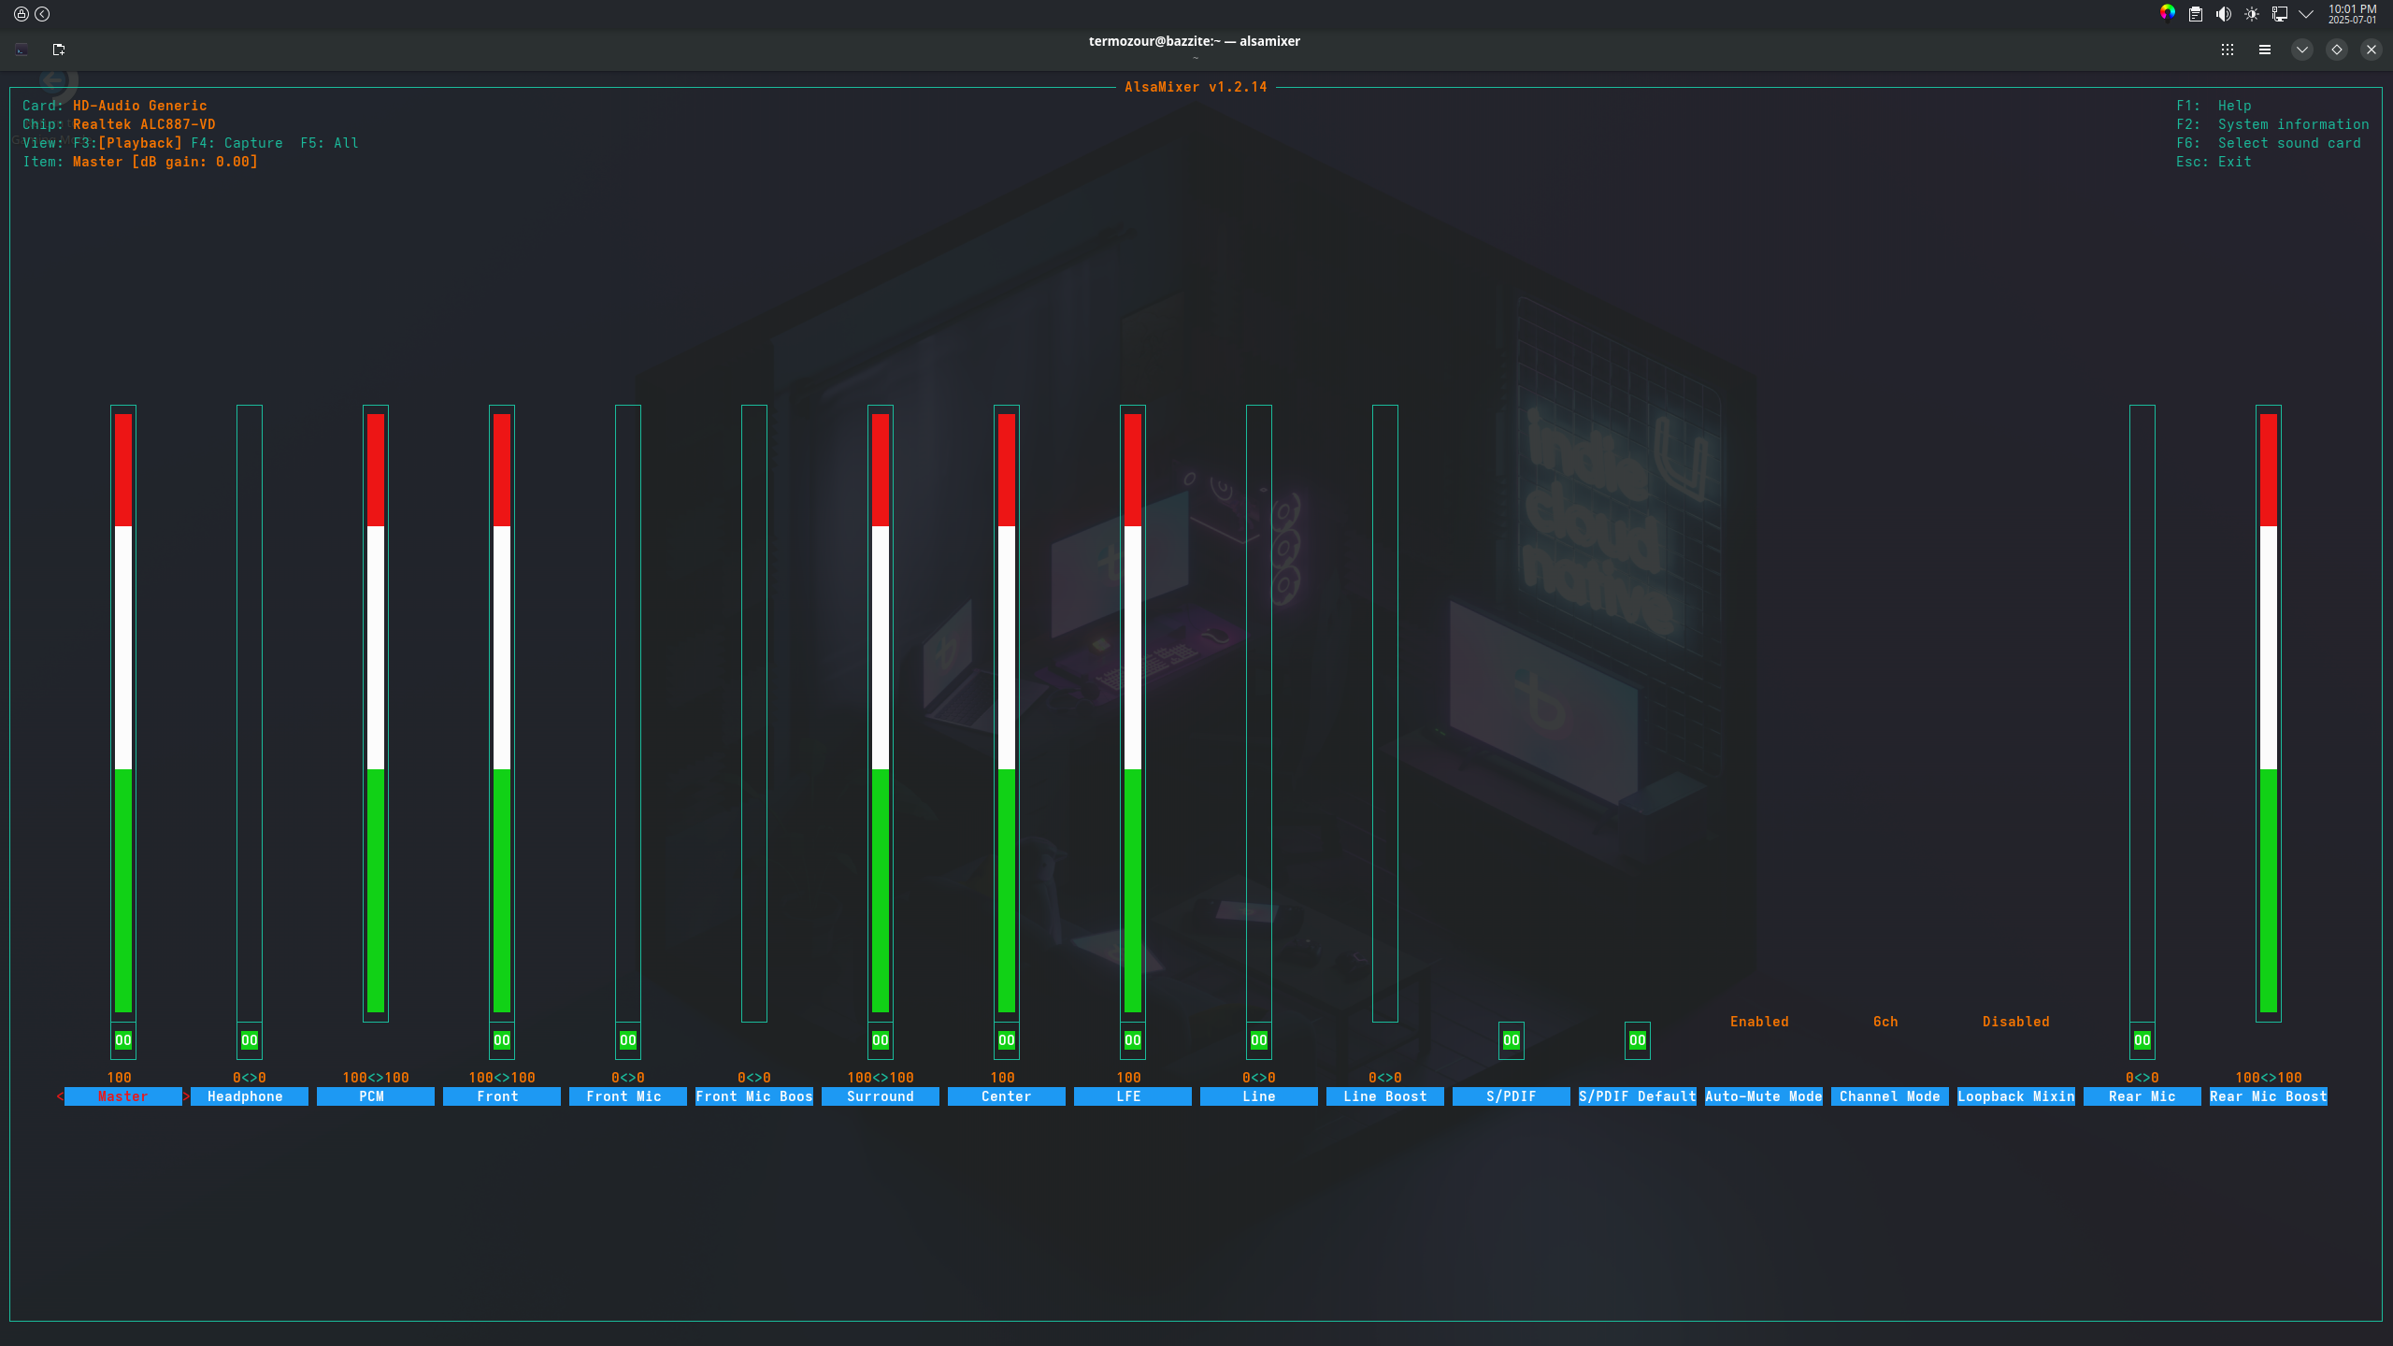Switch to the F5 All view
This screenshot has height=1346, width=2393.
[x=329, y=143]
